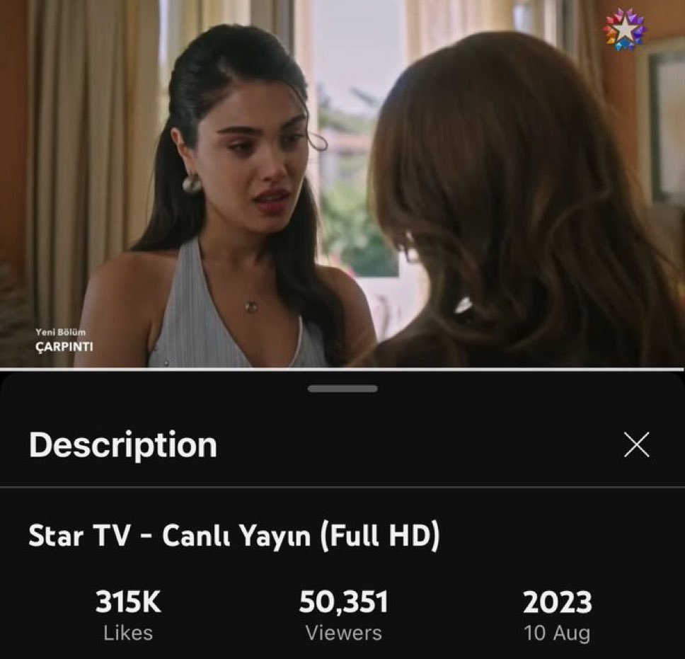Click the Viewers label
685x659 pixels.
(x=343, y=633)
